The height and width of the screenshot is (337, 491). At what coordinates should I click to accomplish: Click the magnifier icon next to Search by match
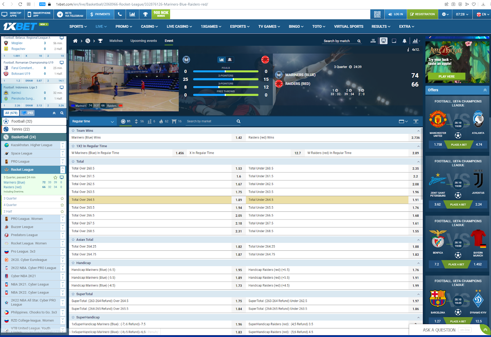pos(359,41)
